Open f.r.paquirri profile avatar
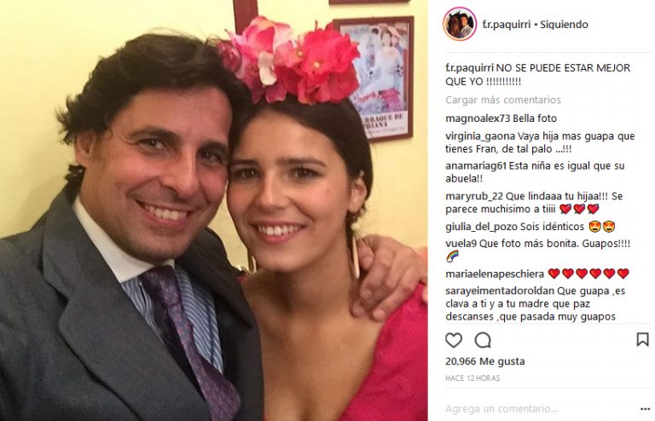Screen dimensions: 655x421 pos(460,24)
